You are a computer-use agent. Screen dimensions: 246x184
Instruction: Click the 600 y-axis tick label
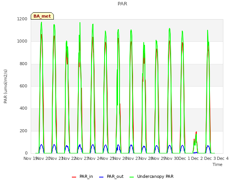pyautogui.click(x=23, y=86)
